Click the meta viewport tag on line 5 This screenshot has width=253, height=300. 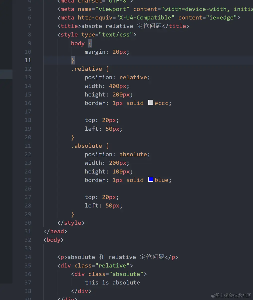click(x=155, y=9)
